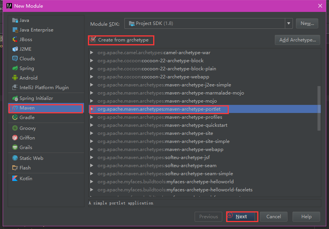Click the Flash folder icon
Viewport: 329px width, 229px height.
(15, 168)
